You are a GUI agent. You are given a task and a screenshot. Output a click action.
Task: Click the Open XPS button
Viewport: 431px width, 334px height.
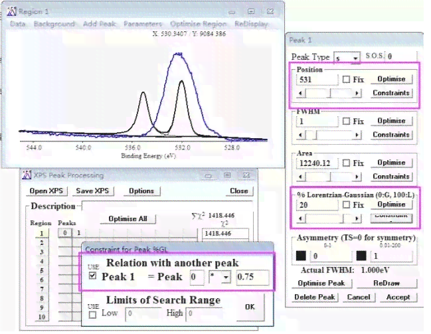(x=46, y=191)
